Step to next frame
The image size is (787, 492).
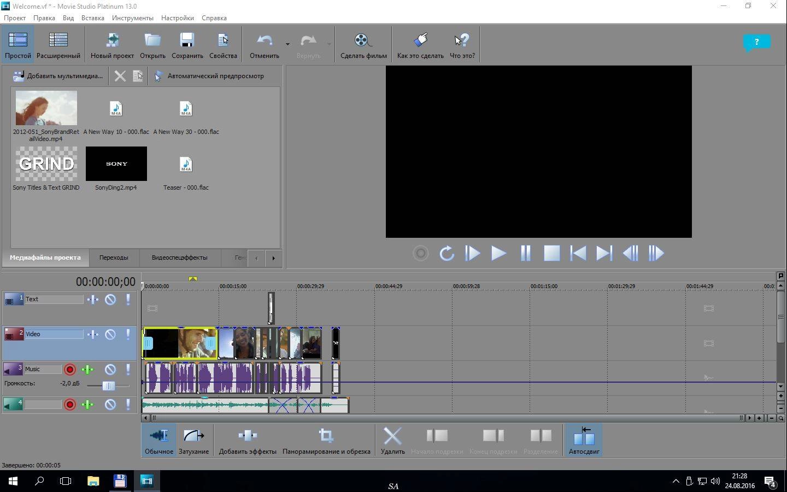click(656, 253)
